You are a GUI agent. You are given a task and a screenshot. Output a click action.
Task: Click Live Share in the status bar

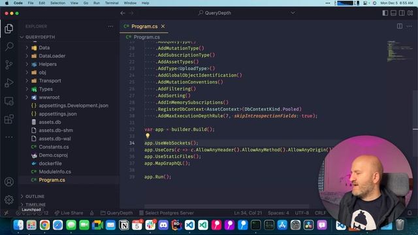point(69,213)
